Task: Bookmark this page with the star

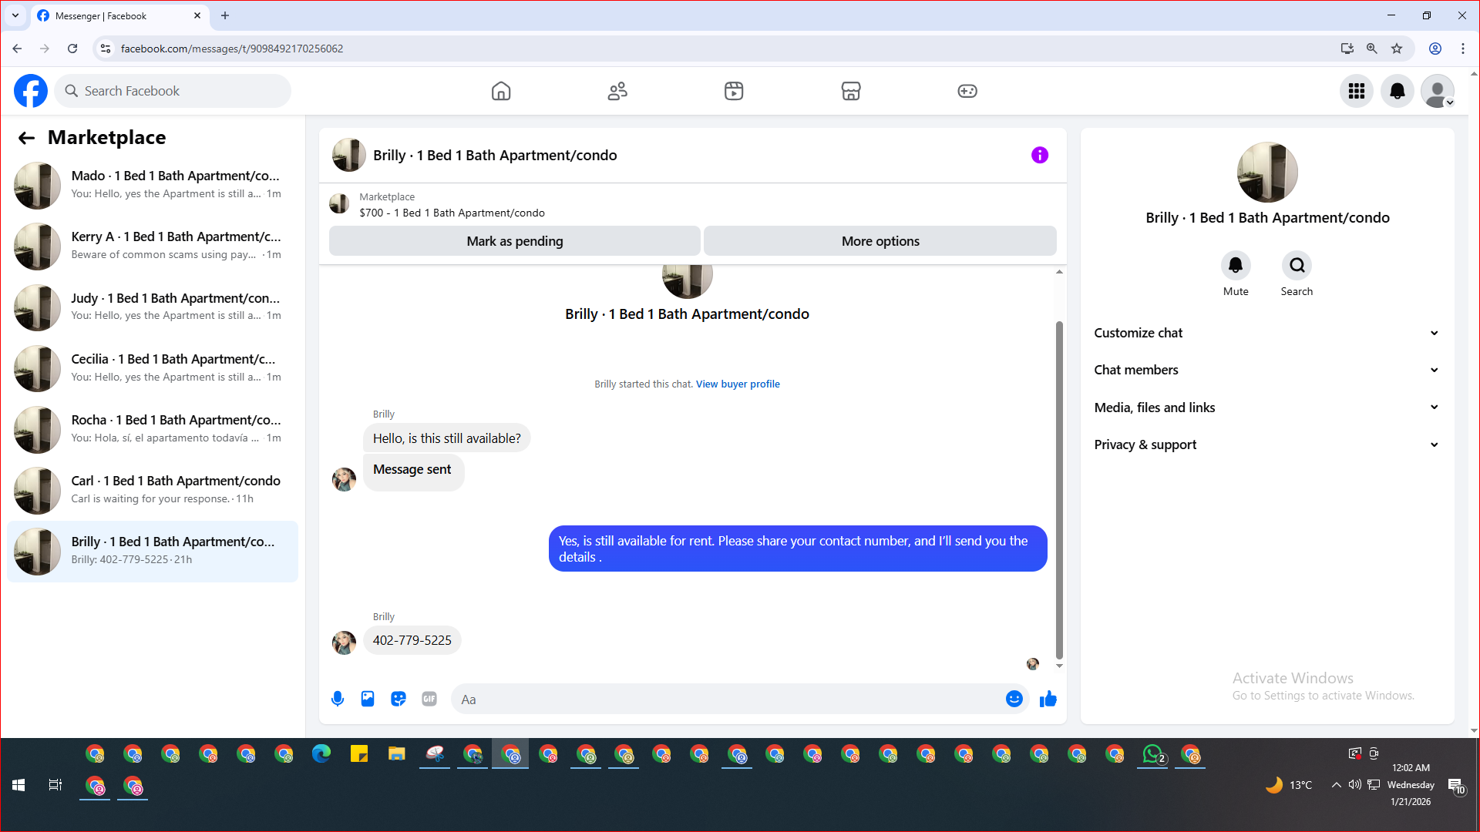Action: coord(1397,49)
